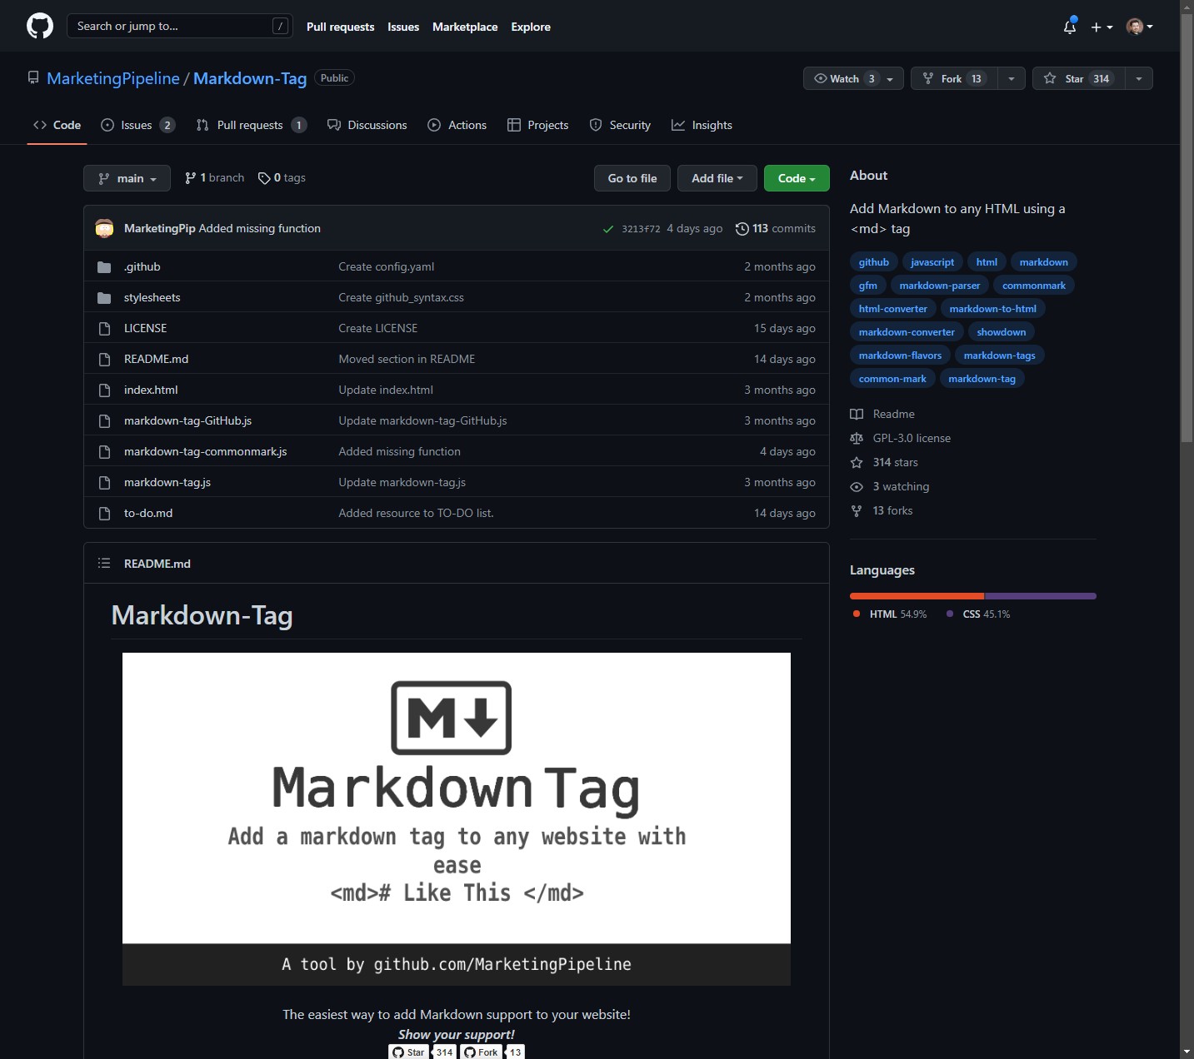This screenshot has height=1059, width=1194.
Task: Star the Markdown-Tag repository
Action: click(1075, 78)
